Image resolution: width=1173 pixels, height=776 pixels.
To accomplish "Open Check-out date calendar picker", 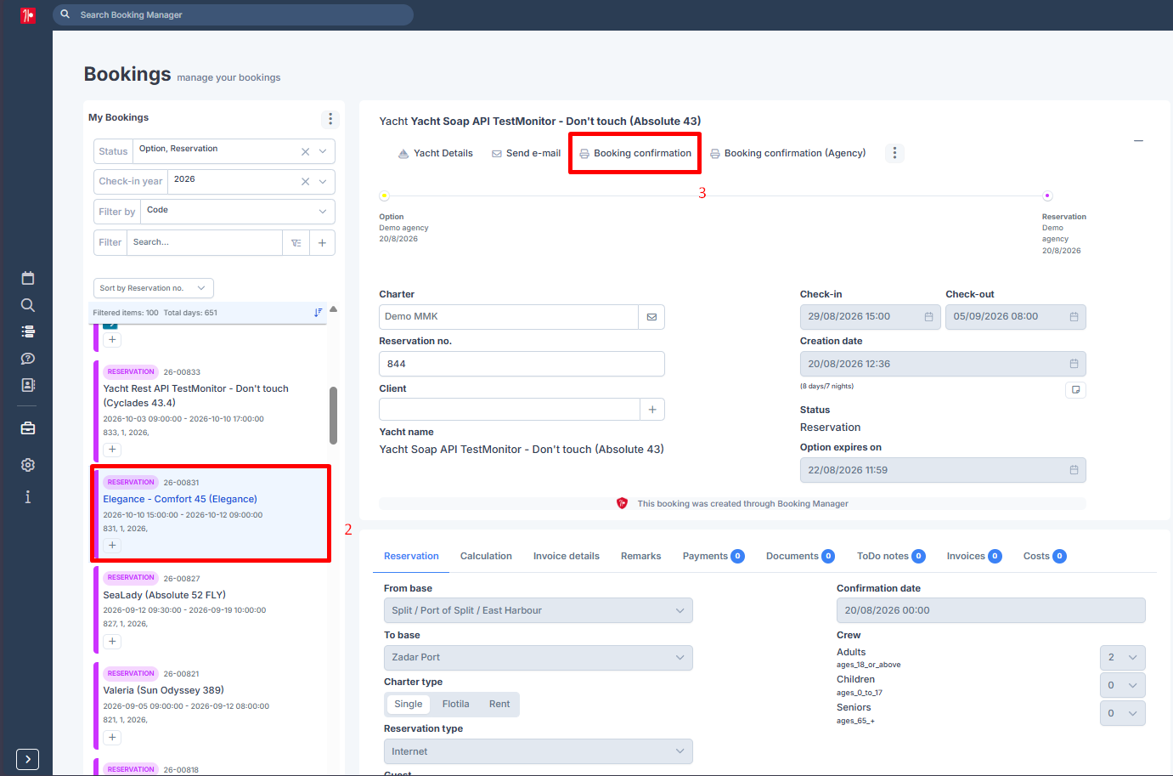I will [x=1074, y=317].
